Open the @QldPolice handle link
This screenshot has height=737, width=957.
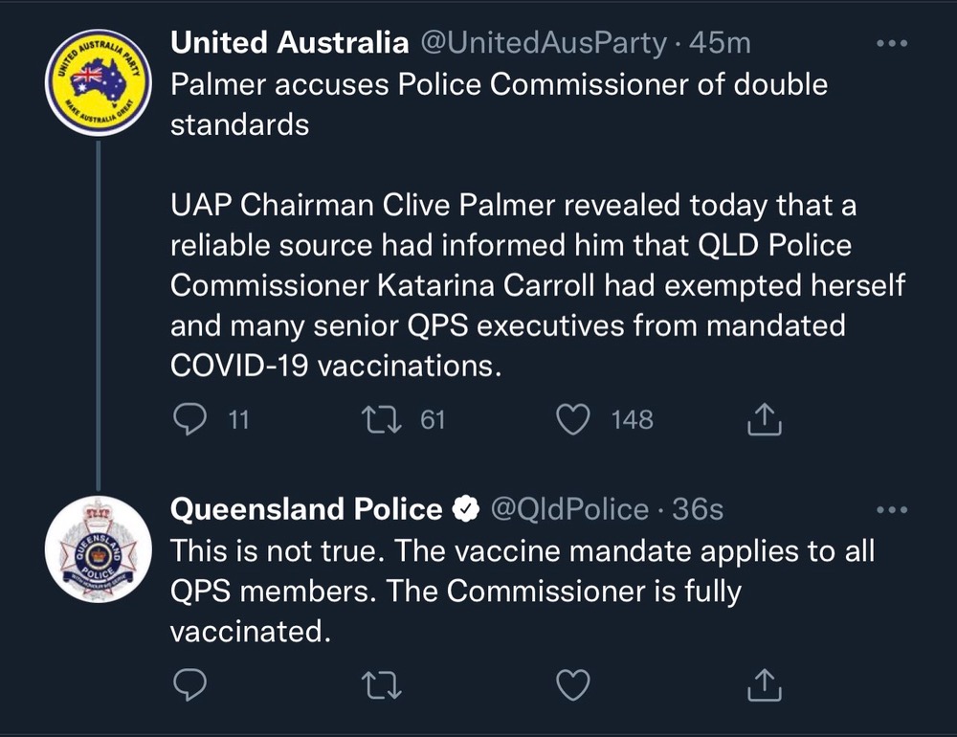(569, 510)
